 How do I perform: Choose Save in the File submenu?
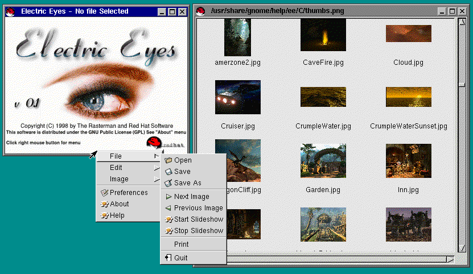pyautogui.click(x=194, y=172)
